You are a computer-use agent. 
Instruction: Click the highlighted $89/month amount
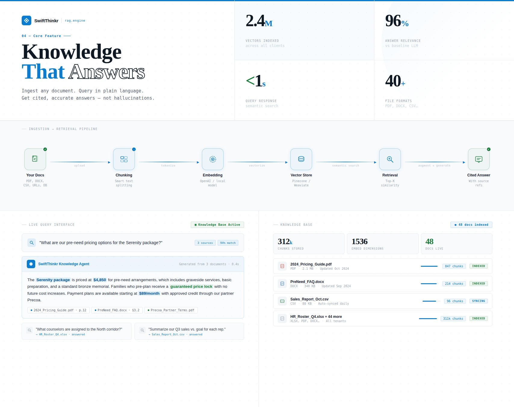click(x=149, y=294)
